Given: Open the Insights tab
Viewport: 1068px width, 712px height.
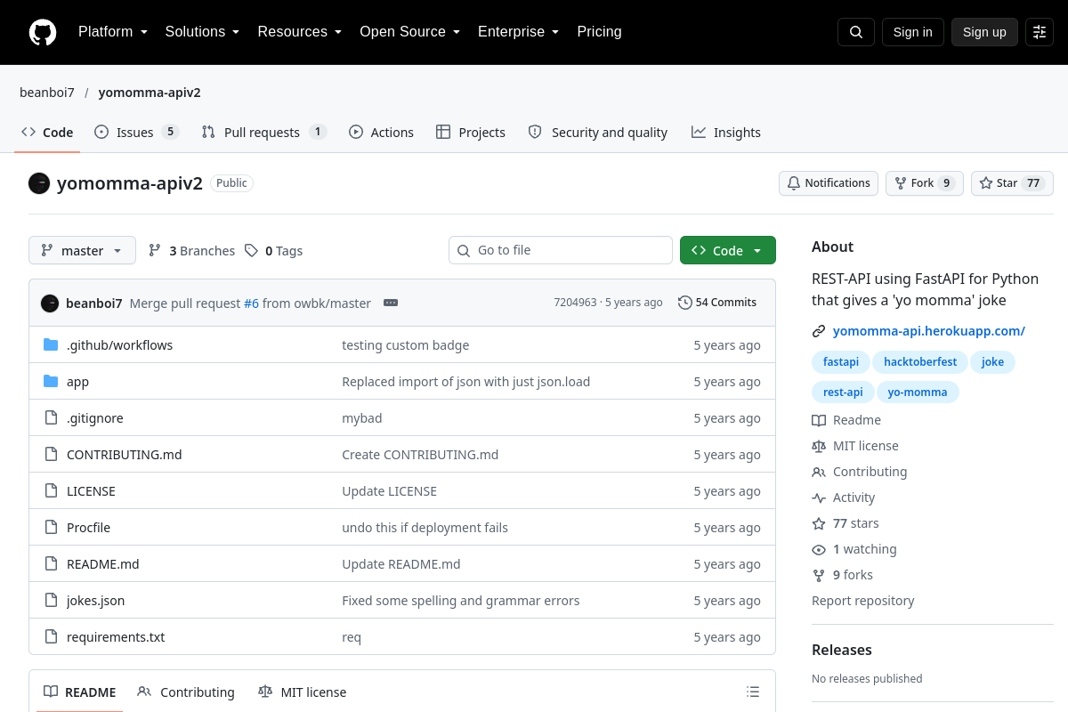Looking at the screenshot, I should [726, 132].
